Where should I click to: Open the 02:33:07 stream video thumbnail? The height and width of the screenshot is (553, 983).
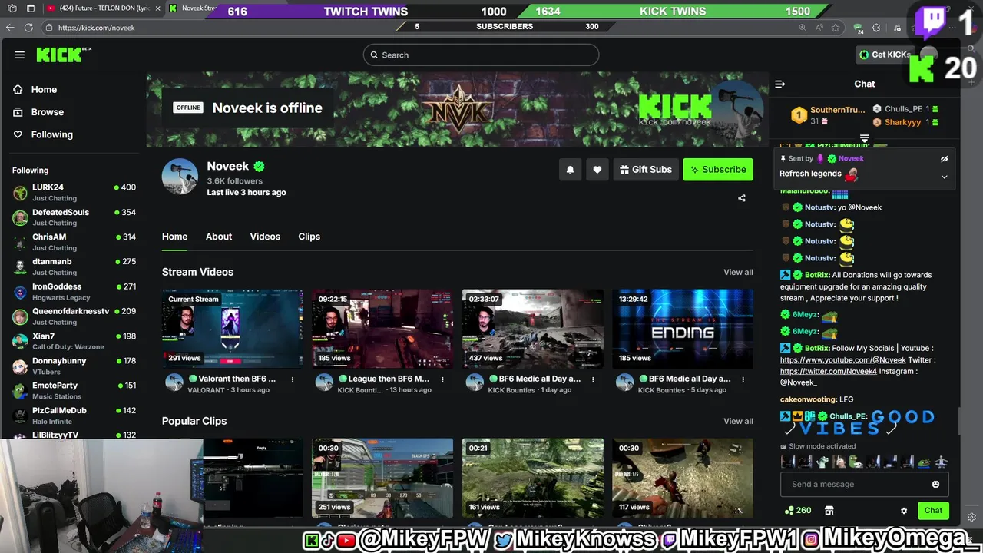pyautogui.click(x=533, y=329)
